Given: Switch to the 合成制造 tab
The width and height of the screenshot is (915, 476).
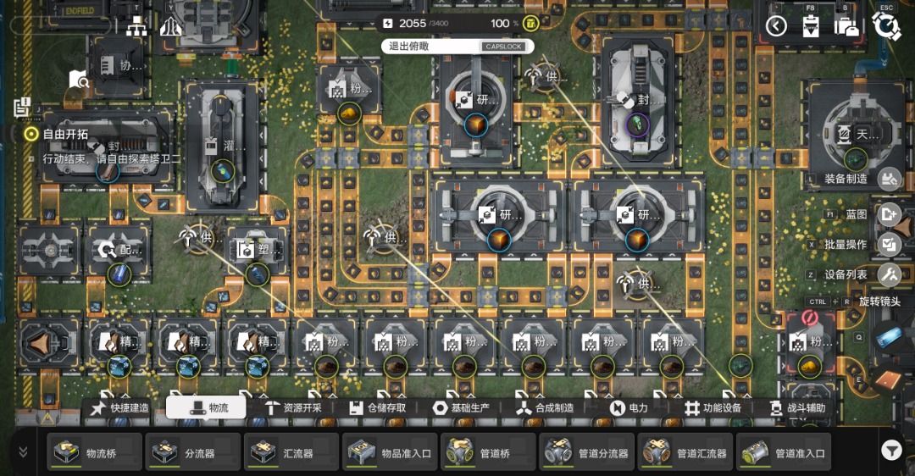Looking at the screenshot, I should 546,407.
